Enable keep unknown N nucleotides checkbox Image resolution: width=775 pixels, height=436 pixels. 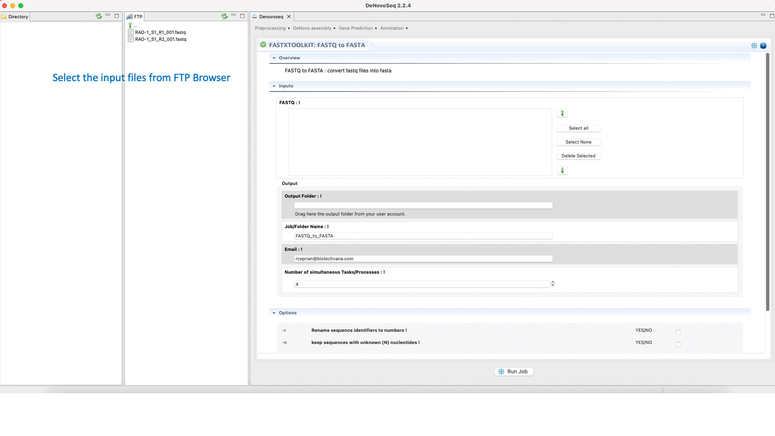[x=678, y=344]
